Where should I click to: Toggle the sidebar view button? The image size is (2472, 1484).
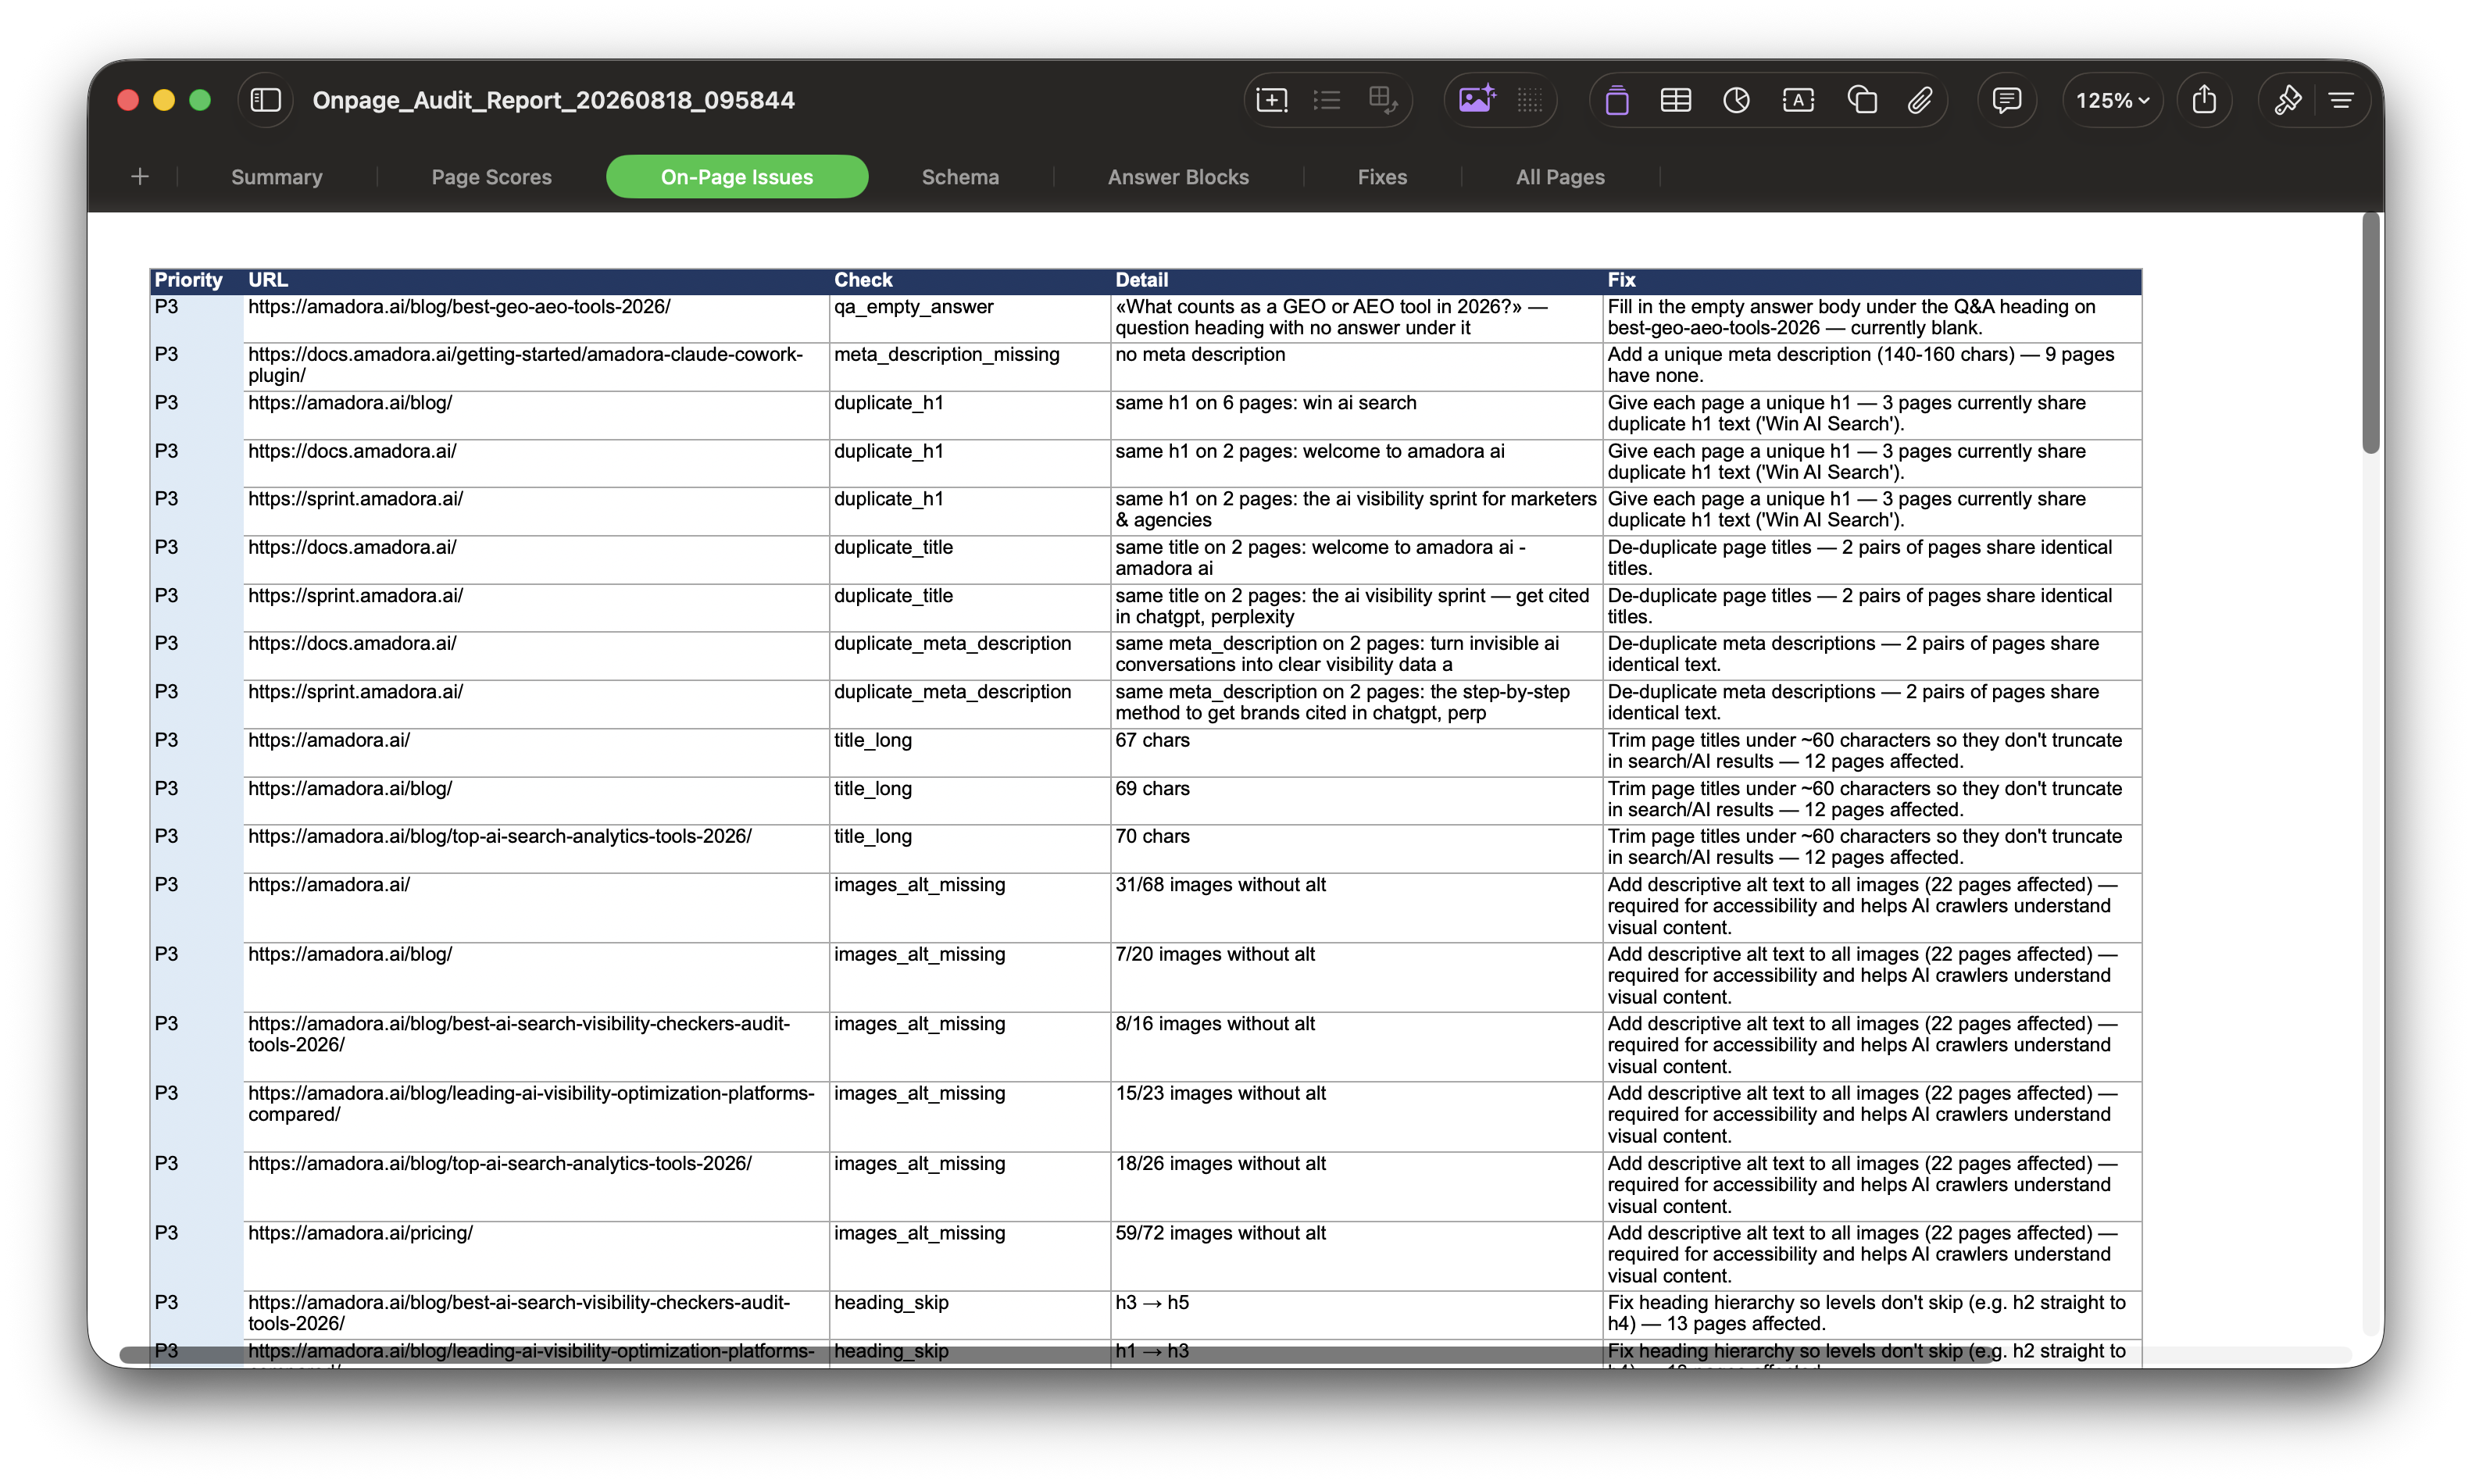click(265, 100)
